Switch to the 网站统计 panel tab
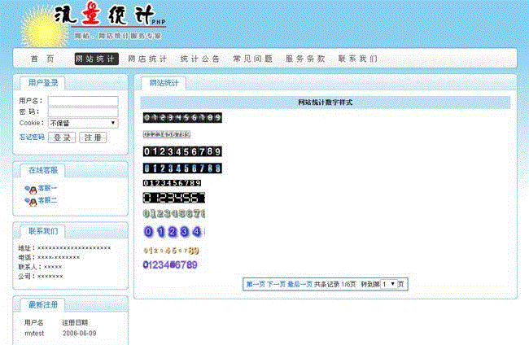 click(164, 83)
